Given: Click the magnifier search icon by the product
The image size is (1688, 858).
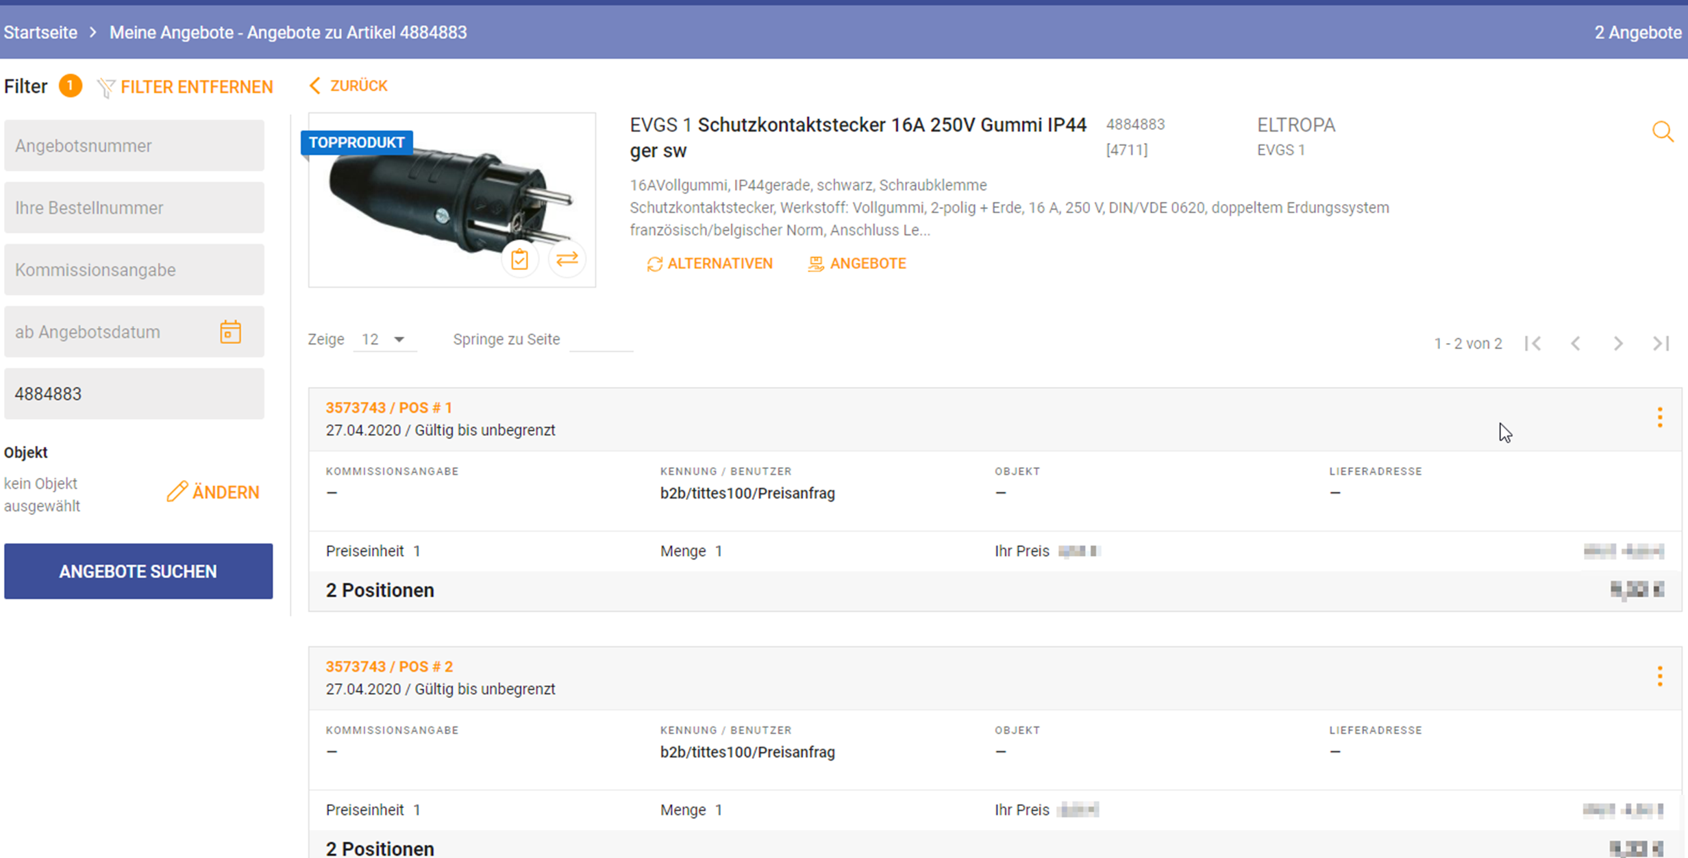Looking at the screenshot, I should click(1663, 131).
